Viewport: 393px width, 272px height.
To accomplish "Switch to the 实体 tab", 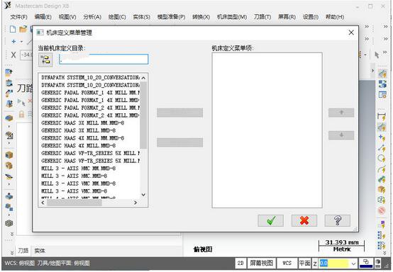I will [x=40, y=251].
